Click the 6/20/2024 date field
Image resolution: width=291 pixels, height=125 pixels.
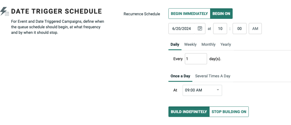point(182,29)
